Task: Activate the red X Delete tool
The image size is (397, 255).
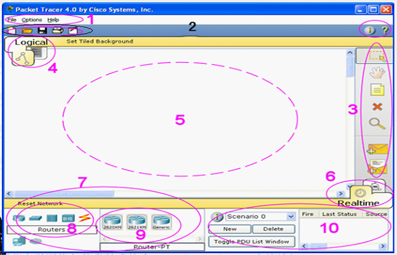Action: [377, 107]
